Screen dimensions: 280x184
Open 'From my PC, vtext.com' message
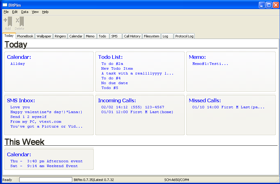coord(36,122)
